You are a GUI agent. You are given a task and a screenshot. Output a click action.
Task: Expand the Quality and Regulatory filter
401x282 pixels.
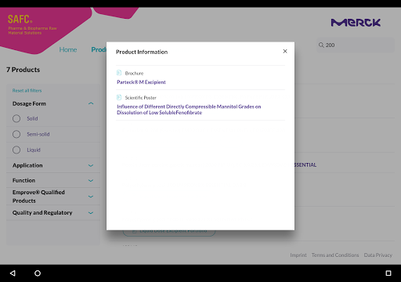coord(91,213)
